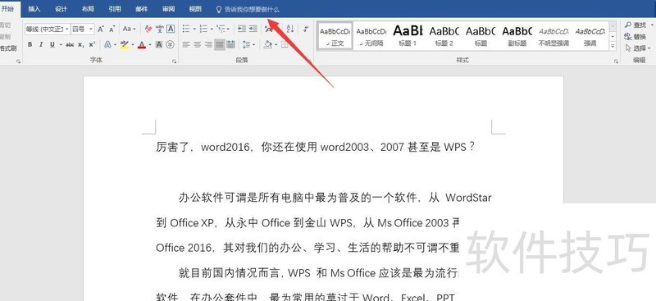Apply distributed alignment
This screenshot has width=656, height=301.
[x=230, y=44]
